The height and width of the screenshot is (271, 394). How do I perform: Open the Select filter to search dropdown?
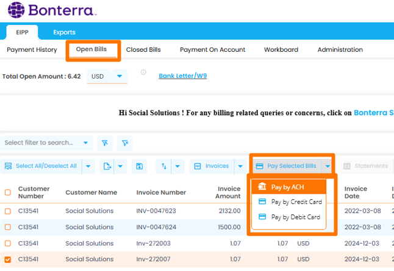(46, 143)
